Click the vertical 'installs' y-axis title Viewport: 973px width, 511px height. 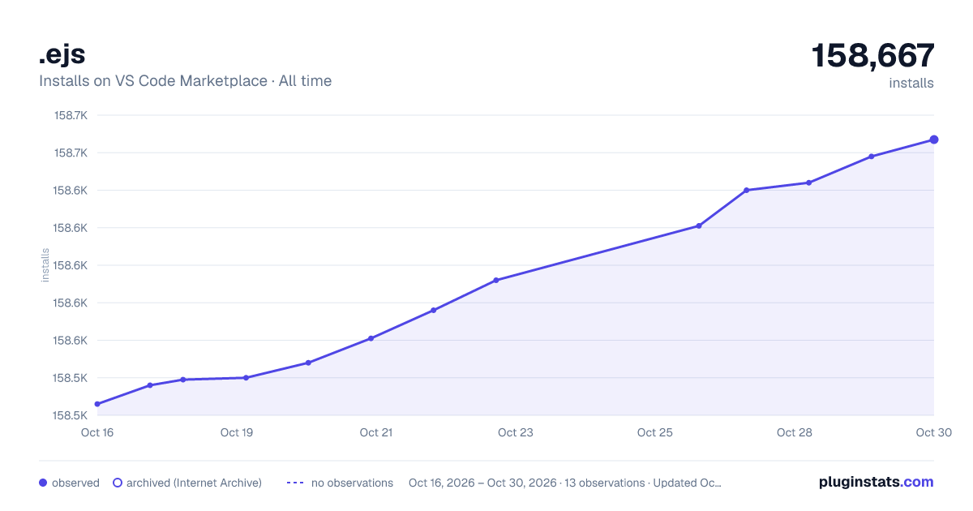pyautogui.click(x=45, y=265)
